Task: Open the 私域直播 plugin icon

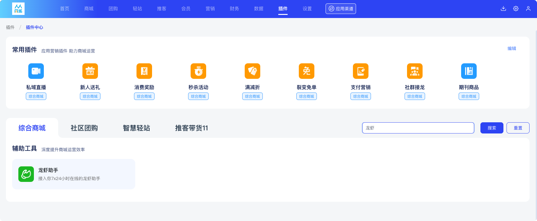Action: 36,71
